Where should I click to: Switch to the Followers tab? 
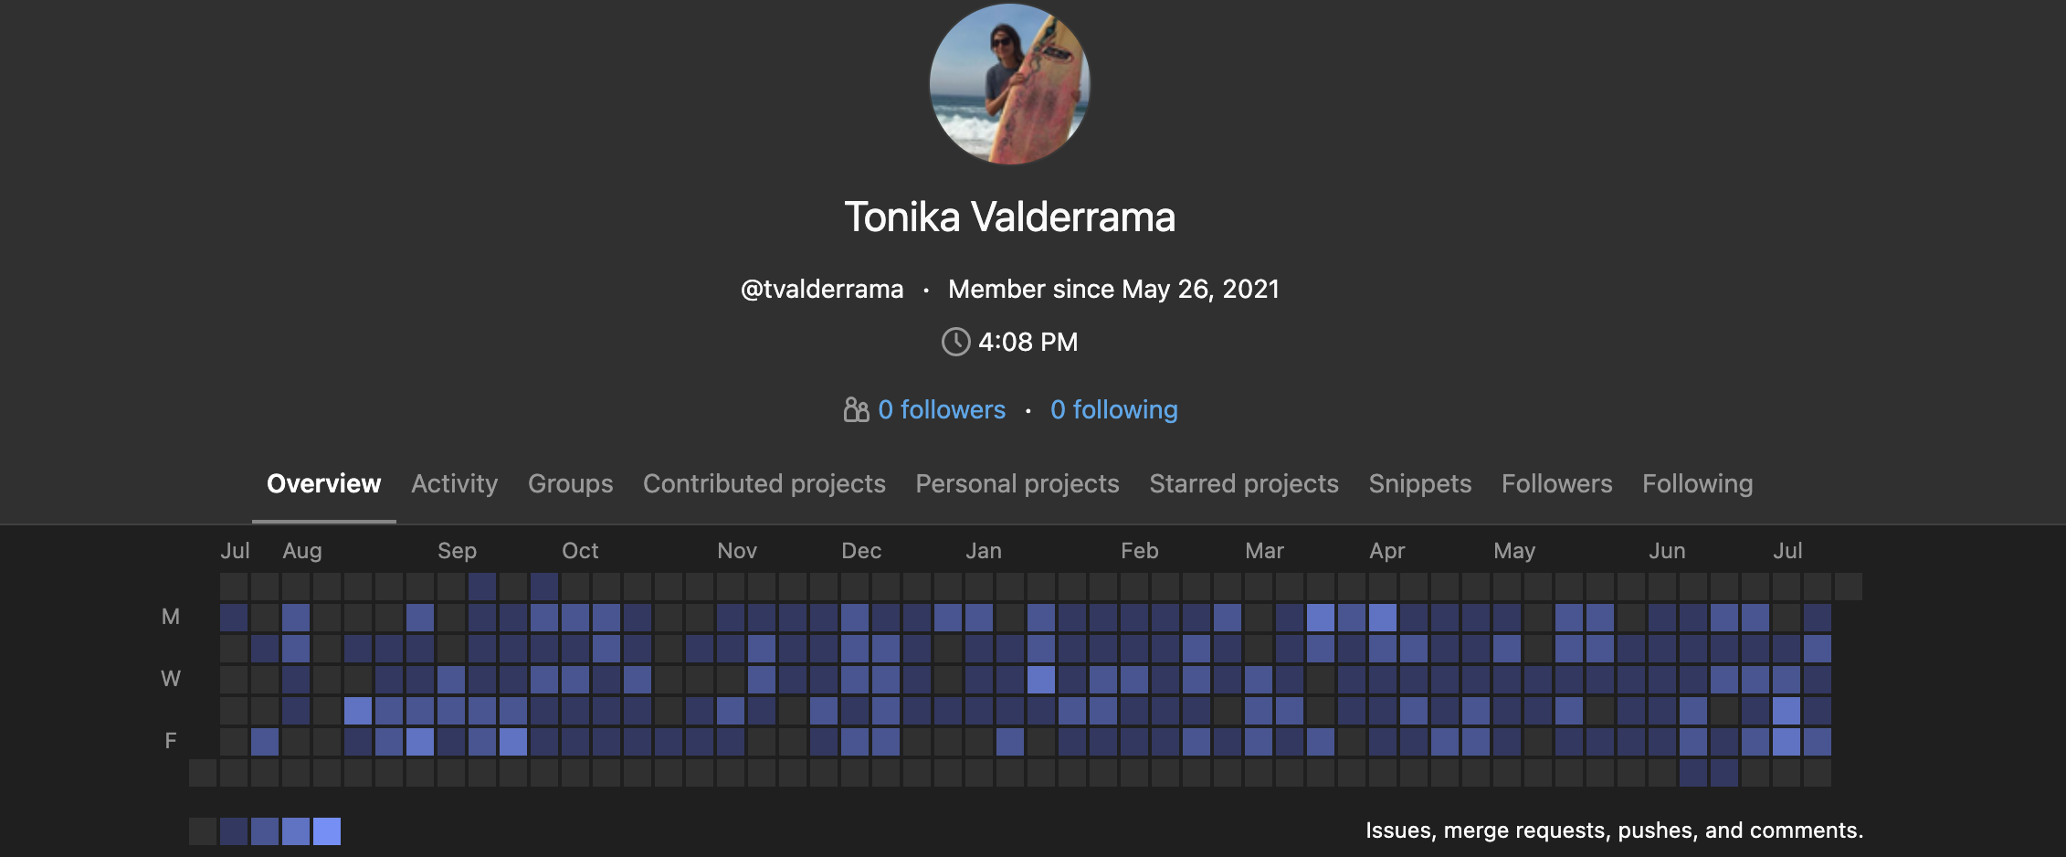coord(1556,483)
